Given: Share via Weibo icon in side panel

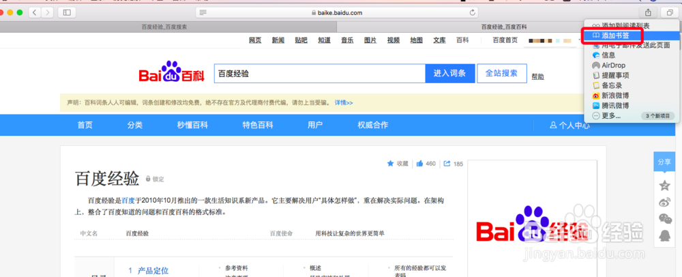Looking at the screenshot, I should [664, 202].
